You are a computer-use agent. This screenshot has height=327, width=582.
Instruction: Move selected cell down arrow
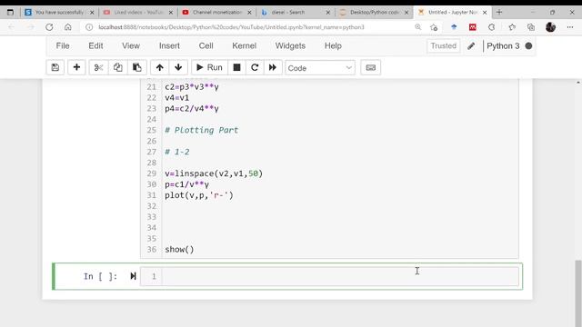point(178,67)
